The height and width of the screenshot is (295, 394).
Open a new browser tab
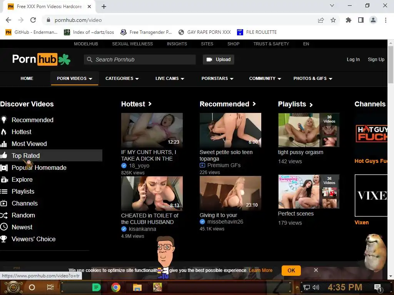pos(104,7)
